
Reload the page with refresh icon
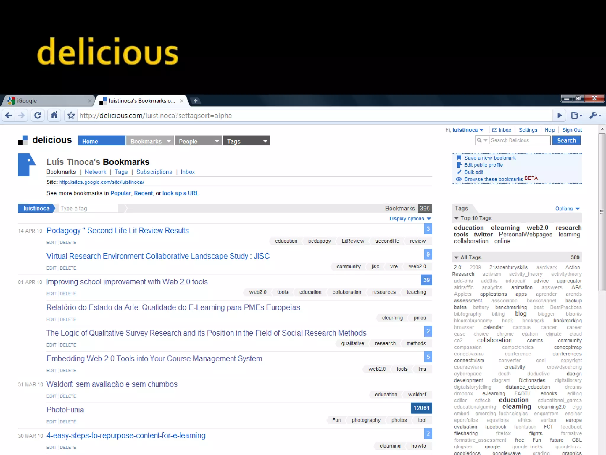(38, 116)
